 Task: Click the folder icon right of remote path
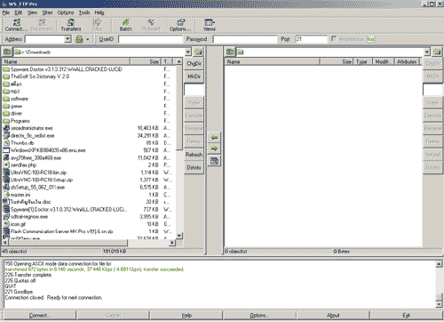point(437,52)
